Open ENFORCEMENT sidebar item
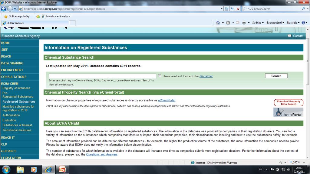The image size is (310, 174). [x=12, y=70]
